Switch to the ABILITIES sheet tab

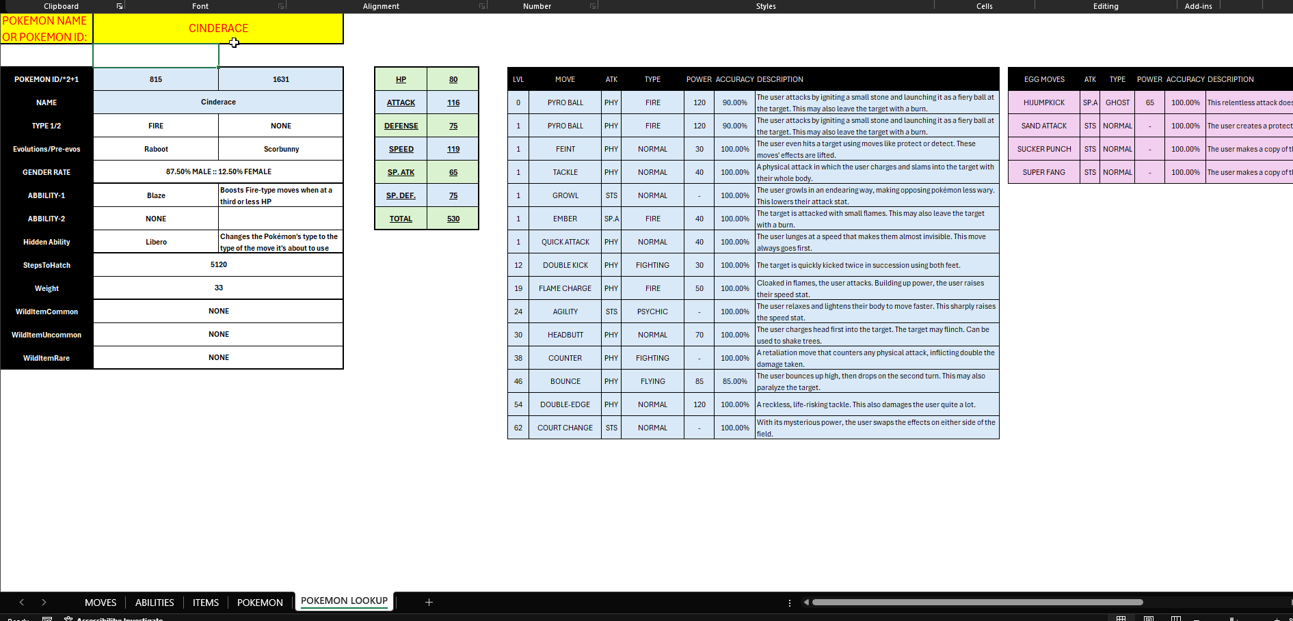point(155,602)
